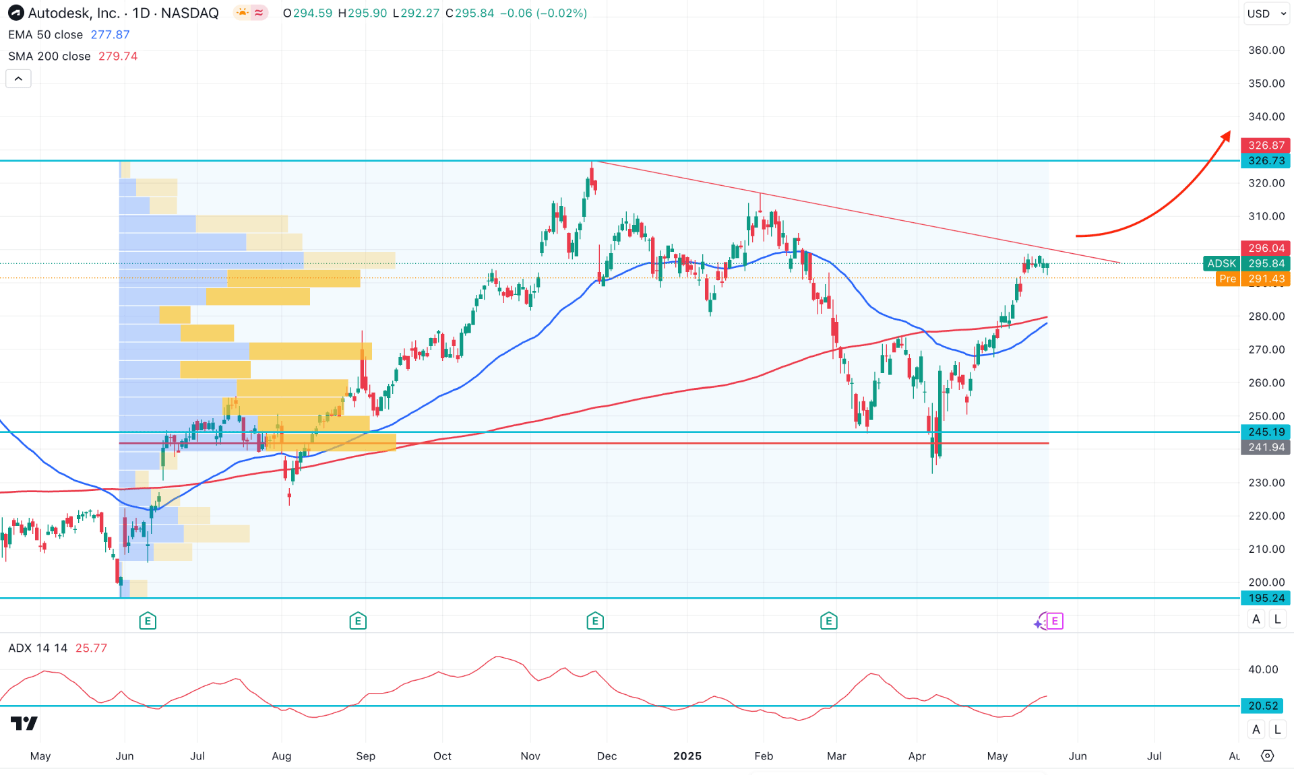Click the 20.52 ADX level label

(x=1262, y=706)
